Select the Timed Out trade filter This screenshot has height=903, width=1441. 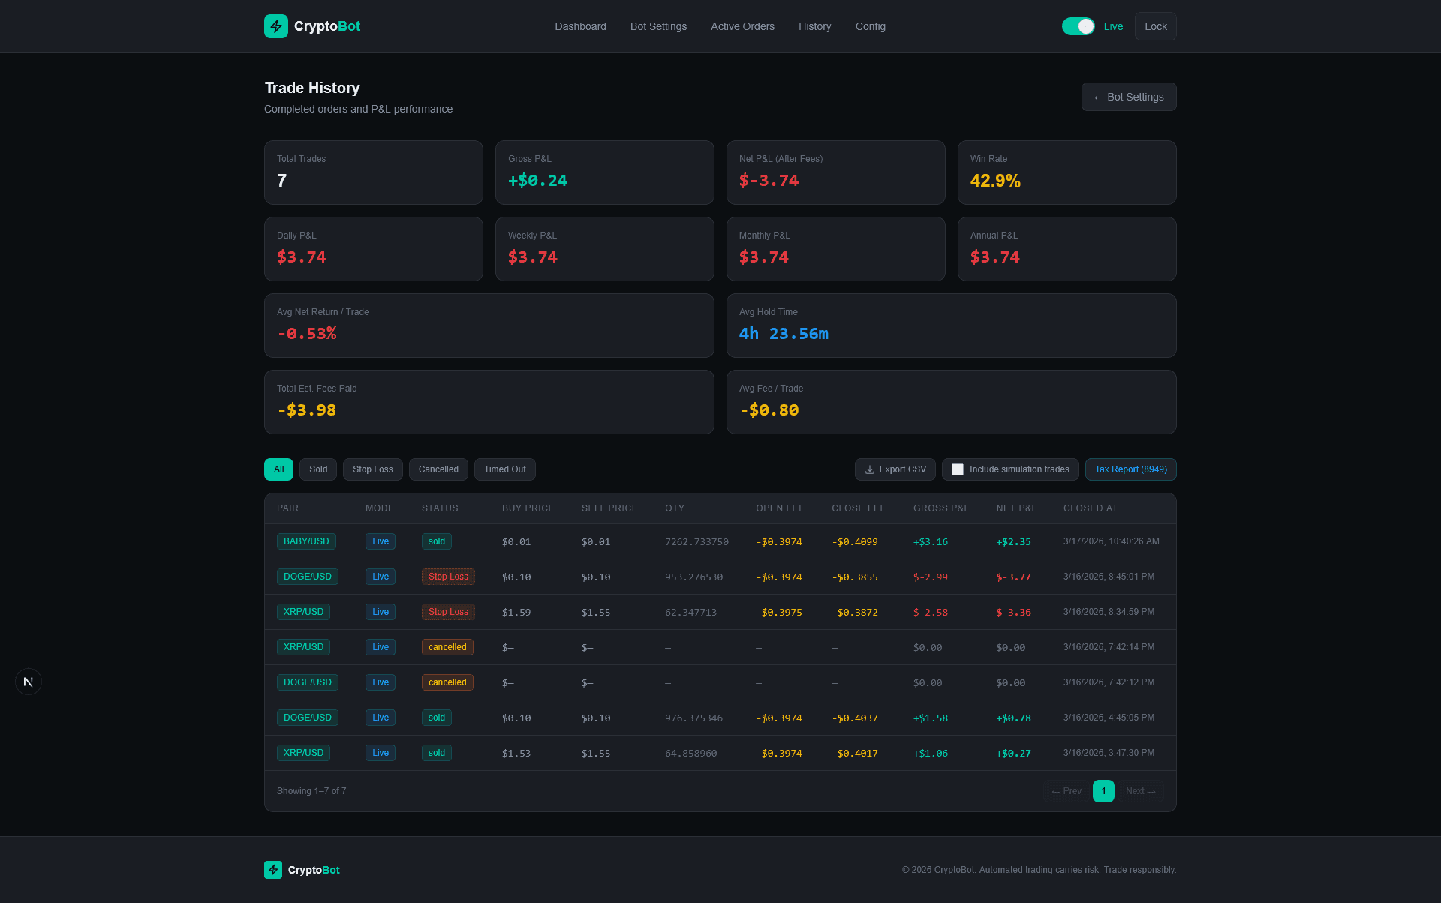(x=504, y=469)
